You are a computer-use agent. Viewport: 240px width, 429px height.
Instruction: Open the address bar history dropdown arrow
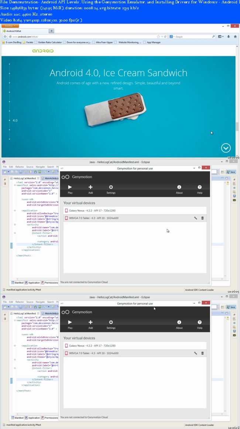point(162,37)
